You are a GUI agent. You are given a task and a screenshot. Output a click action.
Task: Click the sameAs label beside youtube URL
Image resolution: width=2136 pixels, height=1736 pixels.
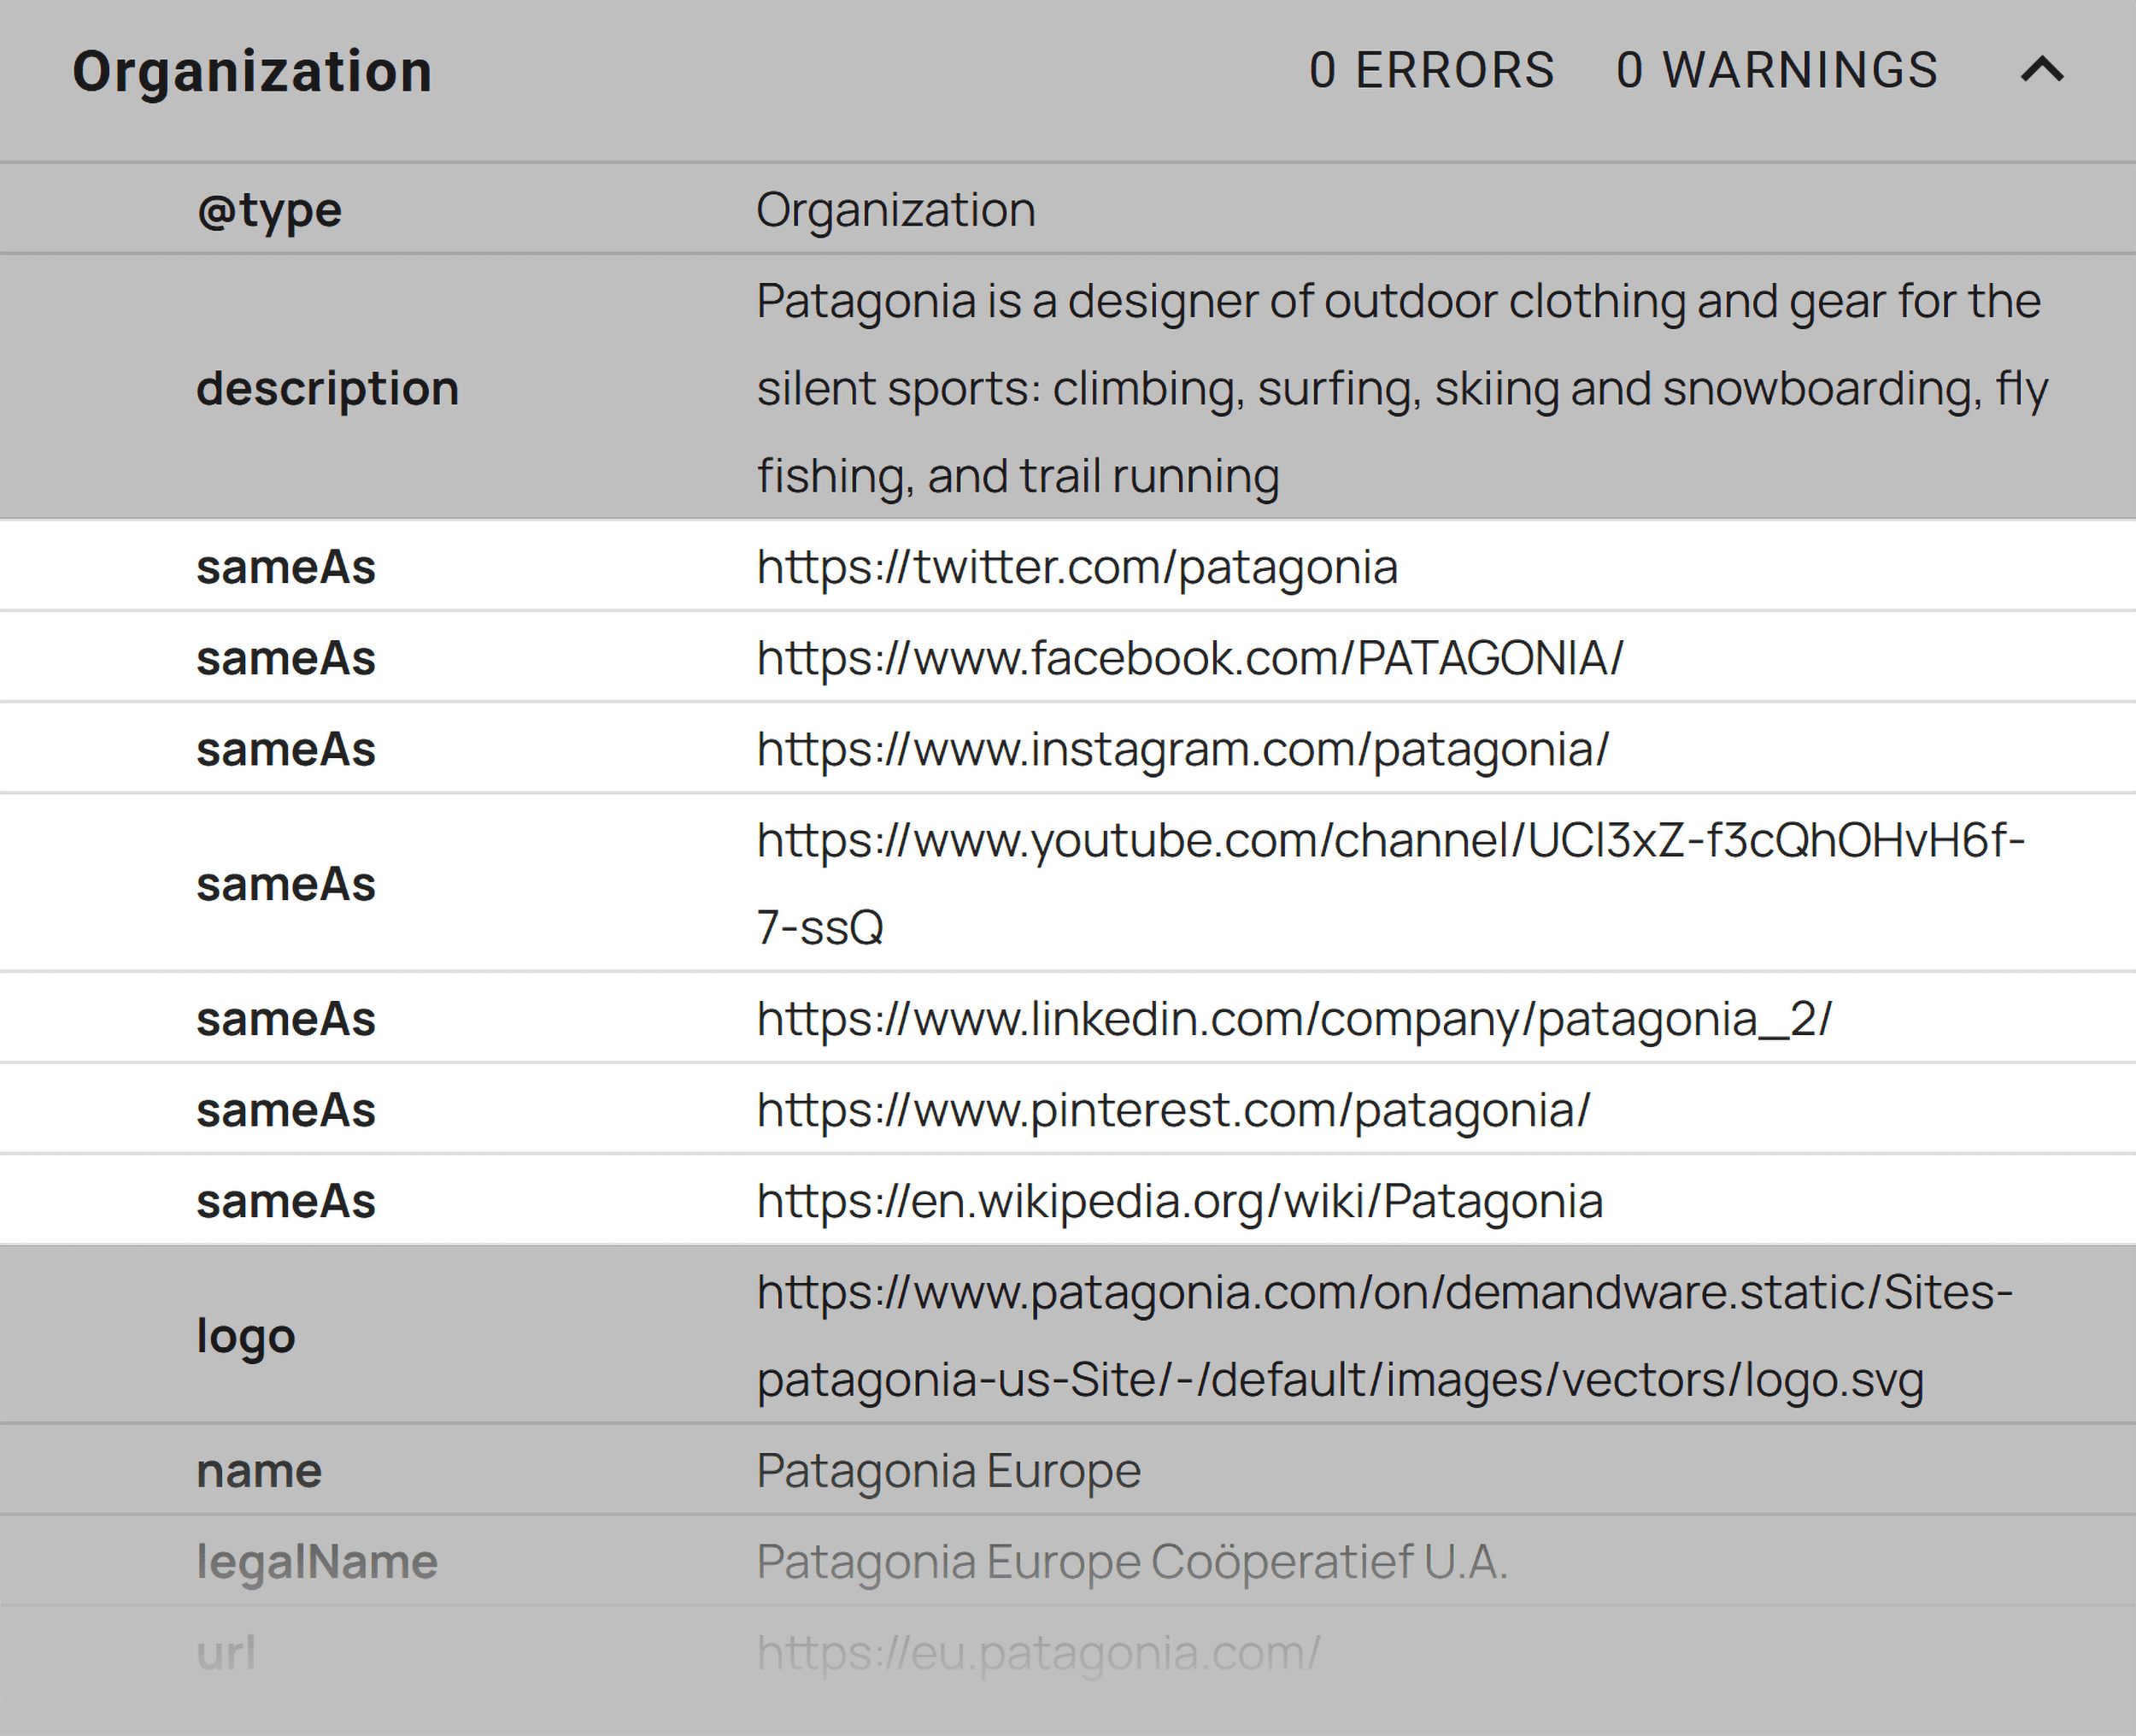click(286, 884)
